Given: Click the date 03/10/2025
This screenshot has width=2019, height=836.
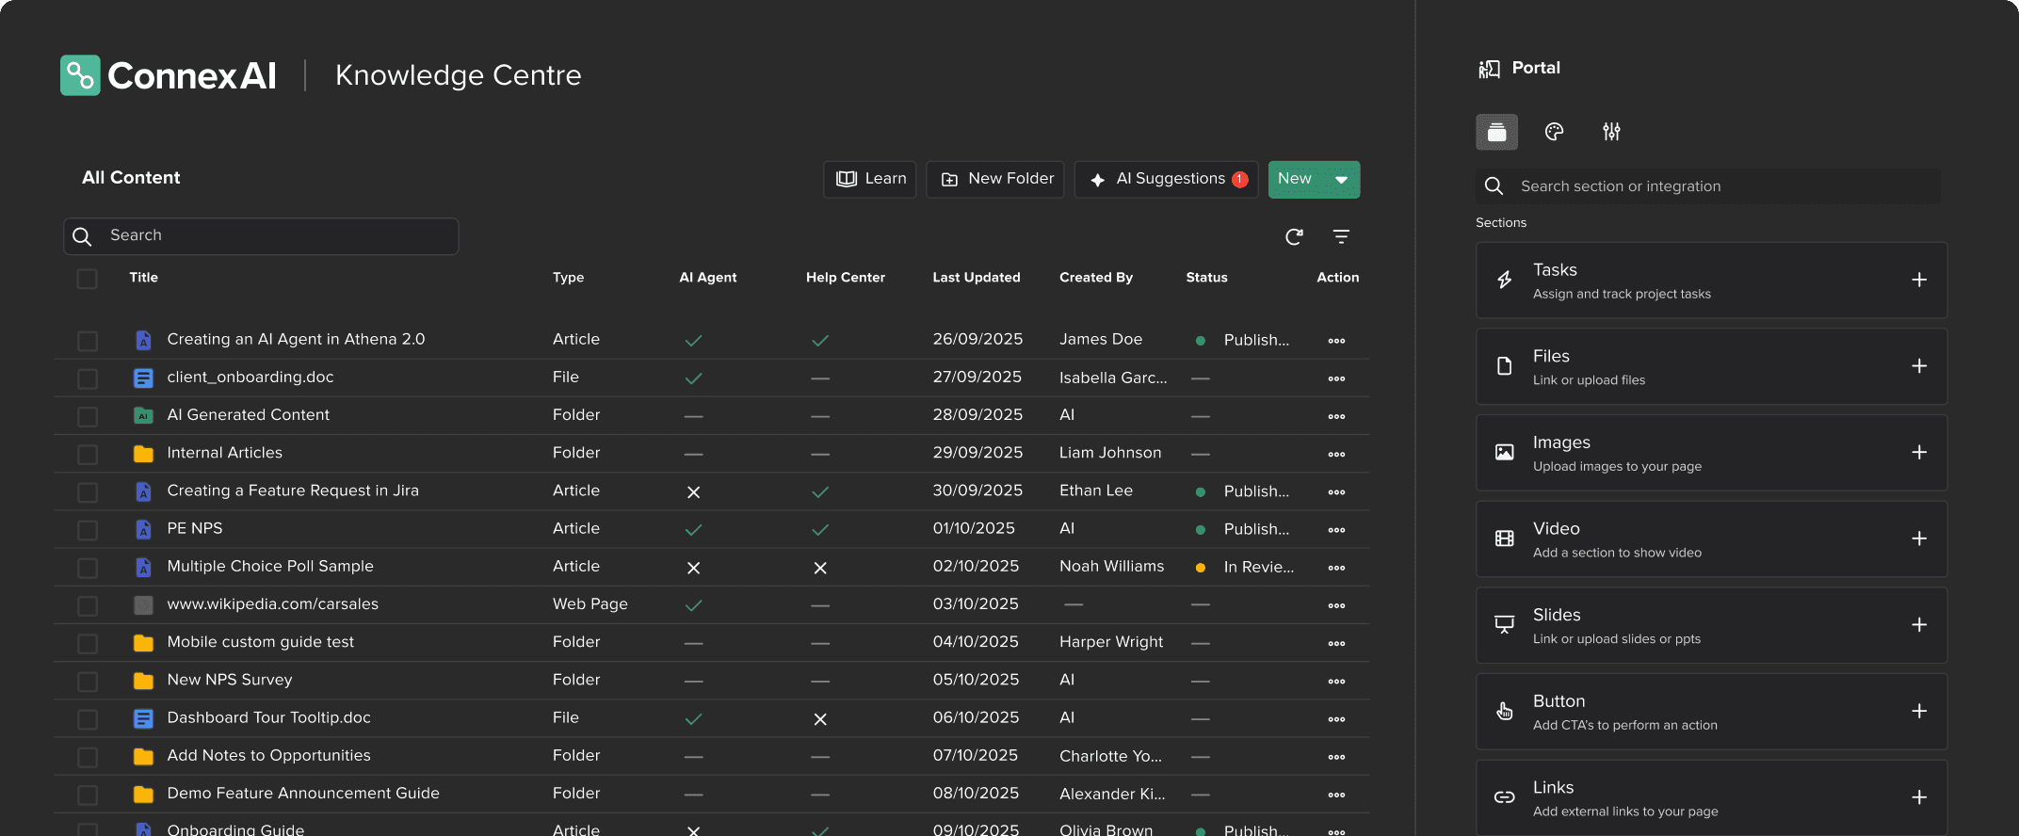Looking at the screenshot, I should (x=976, y=604).
